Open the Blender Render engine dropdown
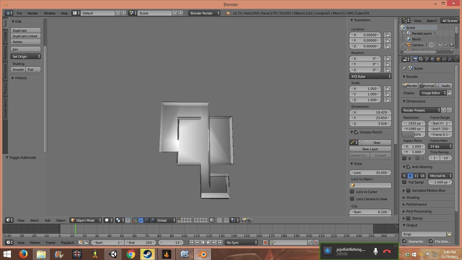Viewport: 462px width, 260px height. tap(204, 13)
